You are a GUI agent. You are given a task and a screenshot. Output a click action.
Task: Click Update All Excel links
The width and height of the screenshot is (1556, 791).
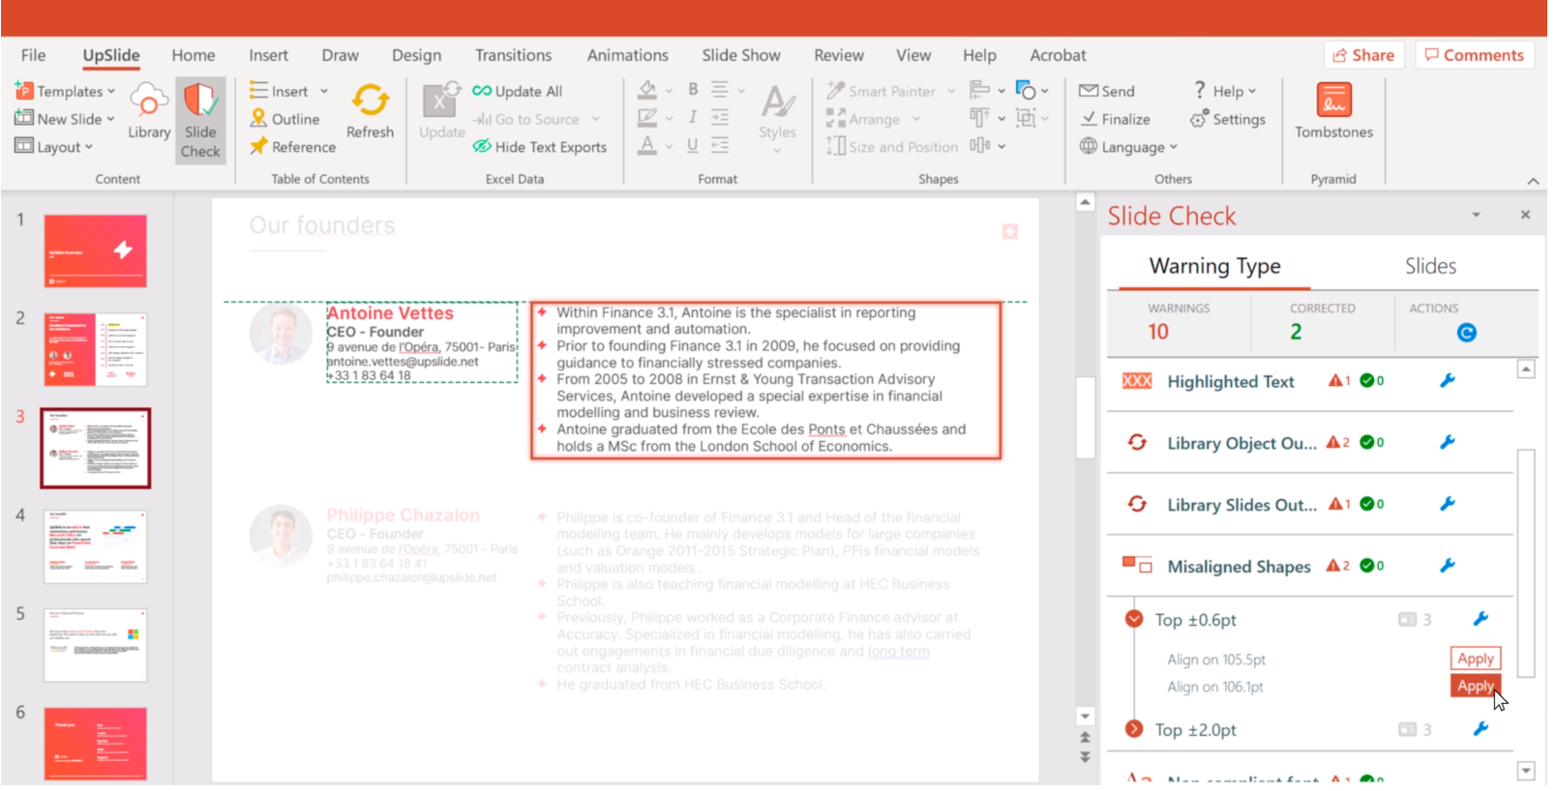[517, 91]
